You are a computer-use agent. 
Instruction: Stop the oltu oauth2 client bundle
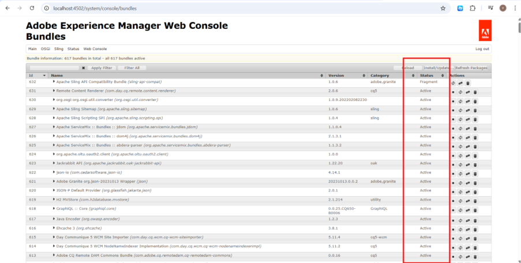point(453,156)
